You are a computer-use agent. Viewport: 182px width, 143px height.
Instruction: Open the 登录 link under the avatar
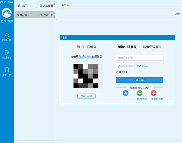point(3,21)
